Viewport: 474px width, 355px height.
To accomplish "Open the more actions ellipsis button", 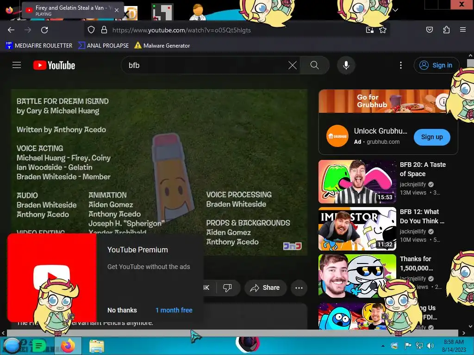I will coord(299,288).
